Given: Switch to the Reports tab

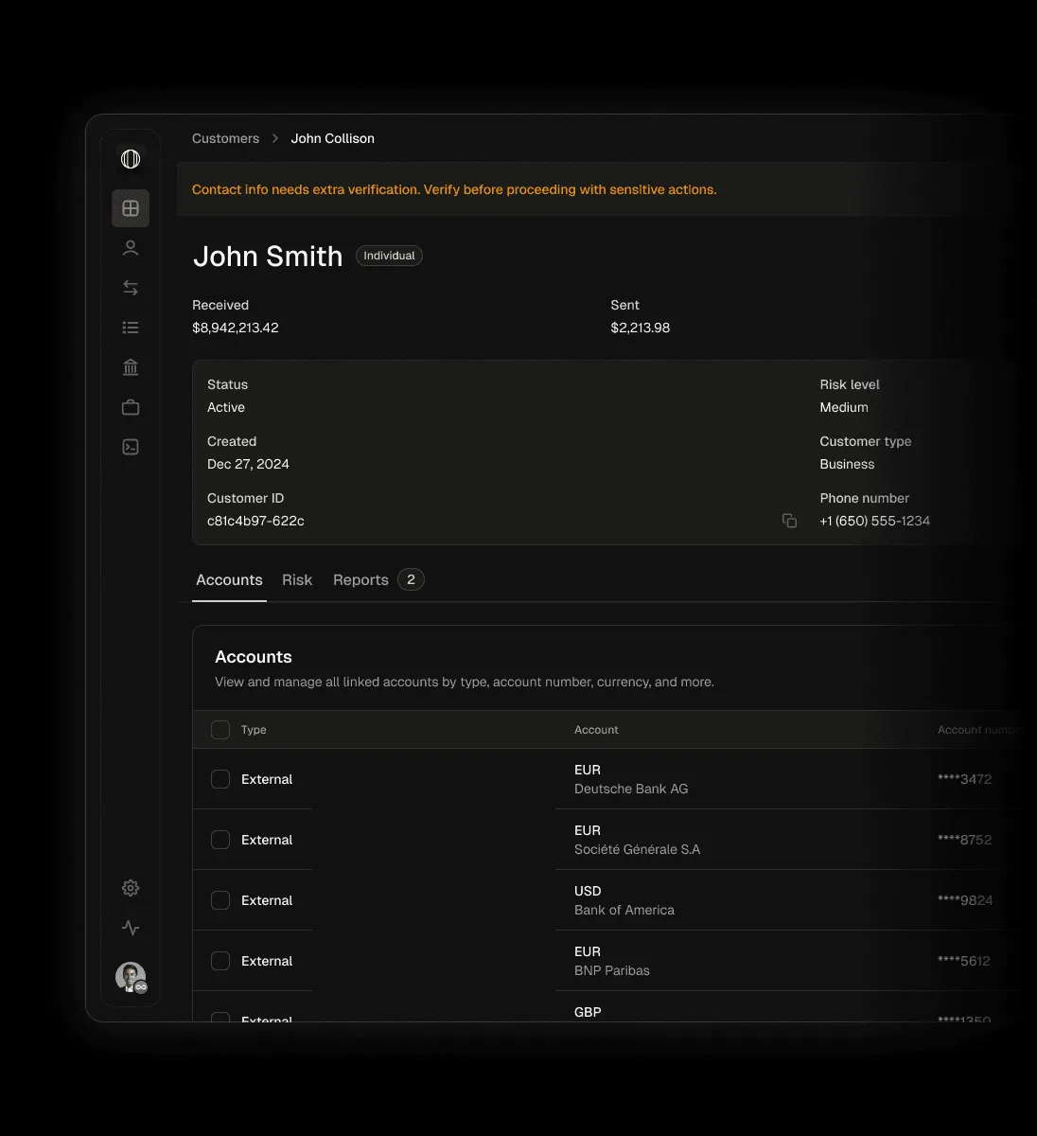Looking at the screenshot, I should pos(378,580).
